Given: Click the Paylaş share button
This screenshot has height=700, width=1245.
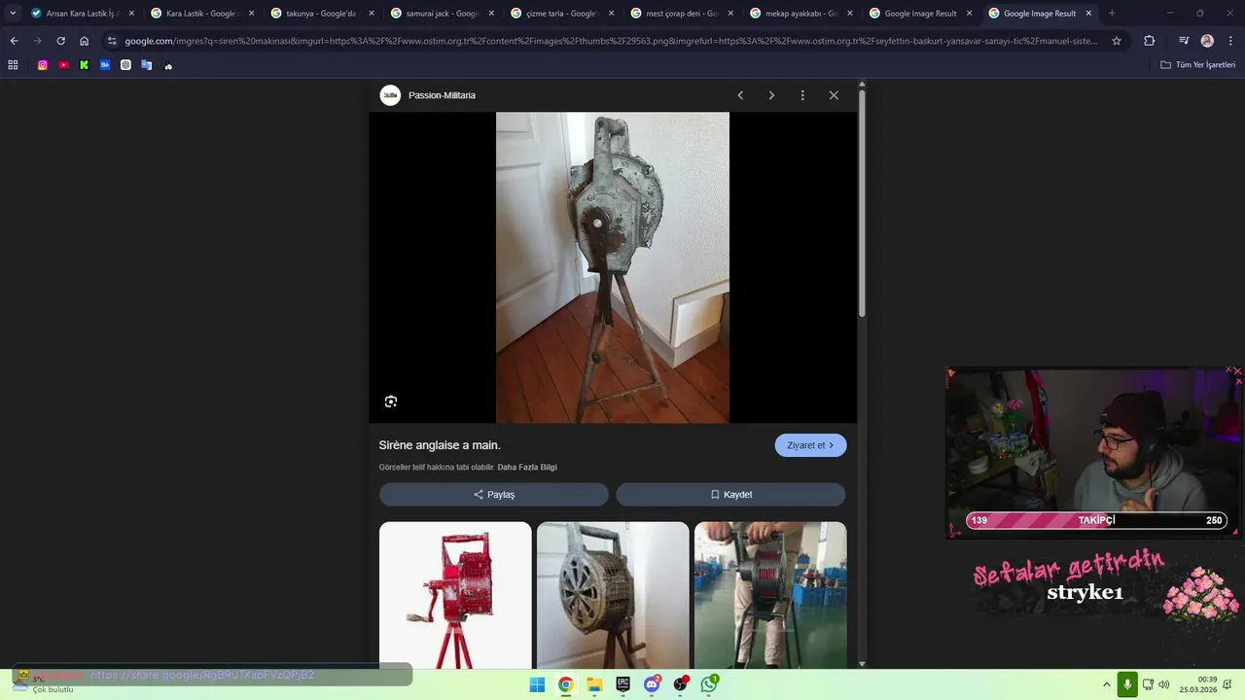Looking at the screenshot, I should click(494, 495).
